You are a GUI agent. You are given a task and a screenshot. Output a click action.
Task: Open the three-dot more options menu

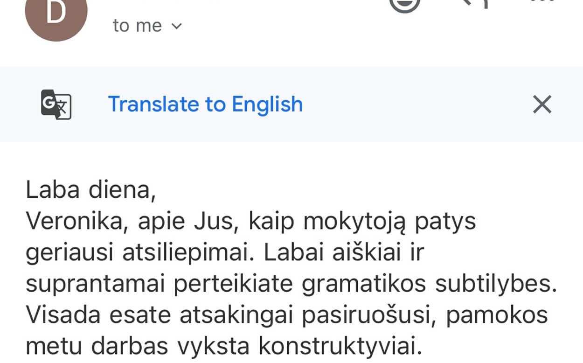tap(542, 2)
